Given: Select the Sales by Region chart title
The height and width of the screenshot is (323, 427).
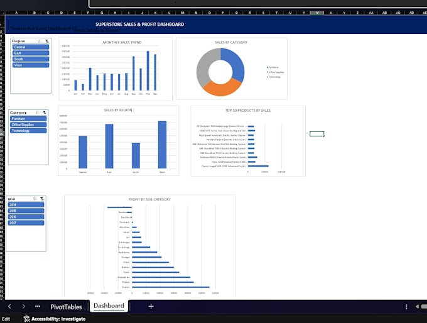Looking at the screenshot, I should click(118, 110).
